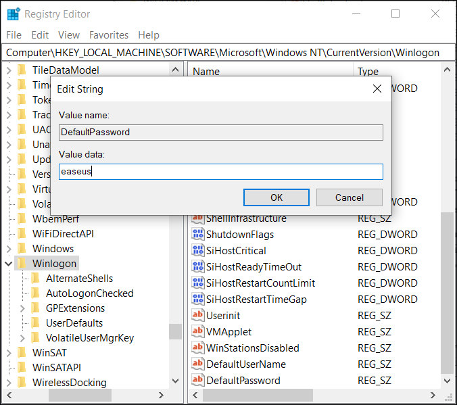Open the Favorites menu
Image resolution: width=457 pixels, height=405 pixels.
click(x=109, y=35)
